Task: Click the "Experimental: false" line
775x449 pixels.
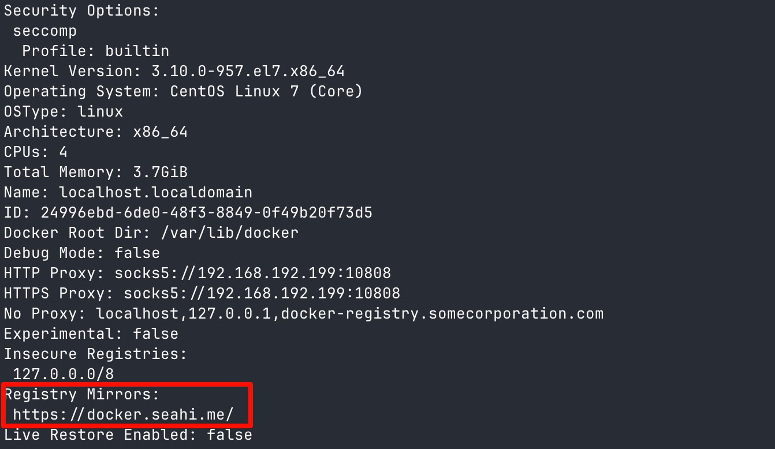Action: click(91, 334)
